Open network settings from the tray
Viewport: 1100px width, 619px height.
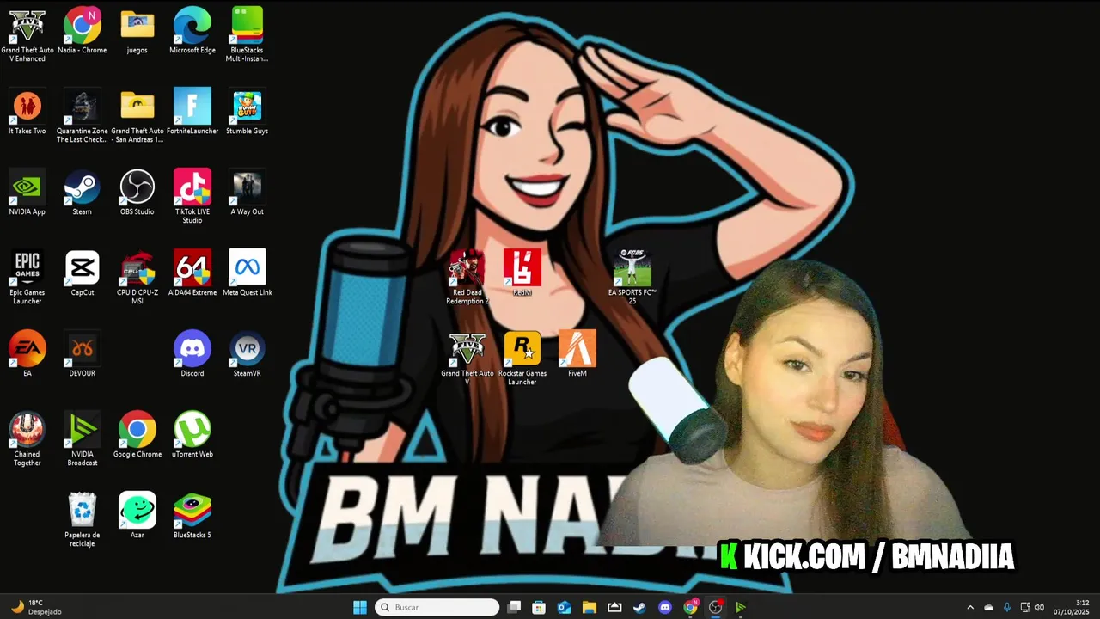1024,607
